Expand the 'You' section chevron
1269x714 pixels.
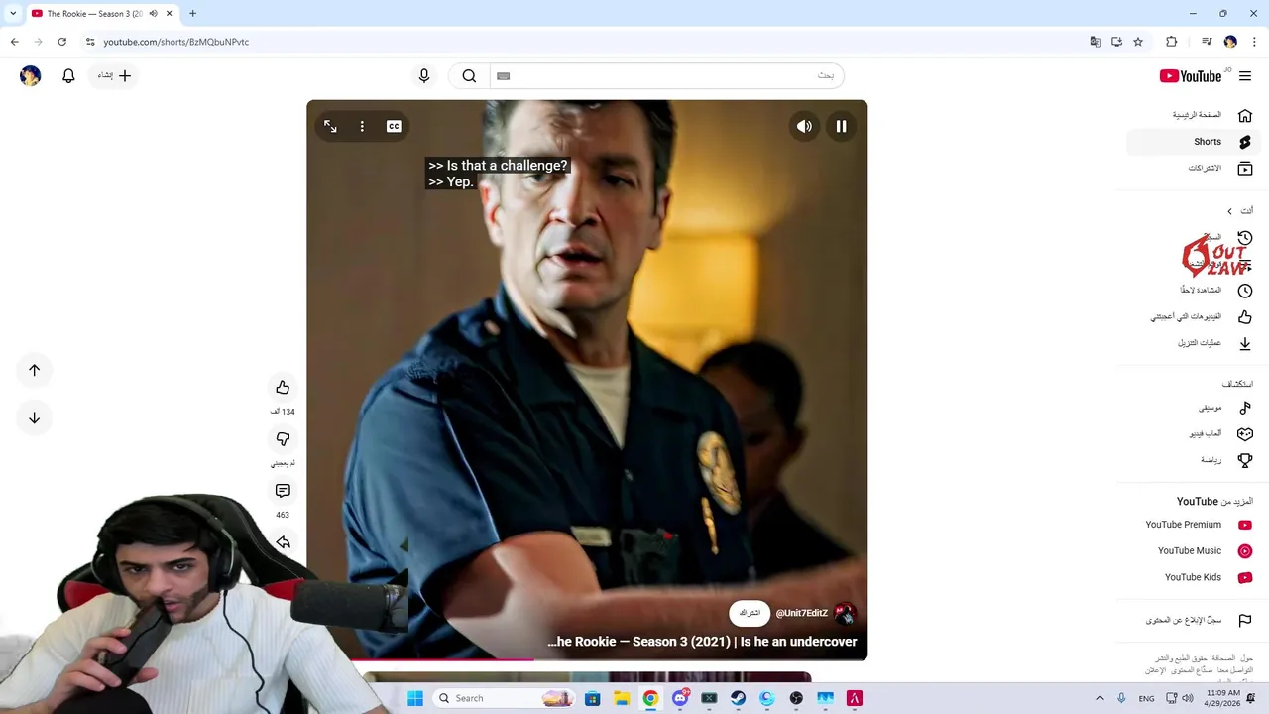tap(1229, 211)
